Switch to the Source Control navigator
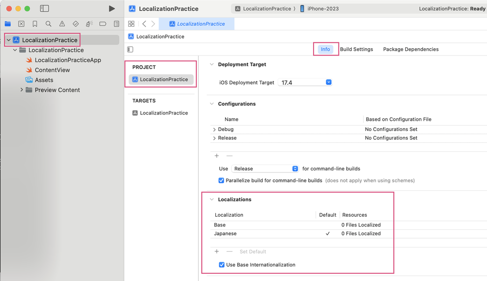 pos(21,24)
